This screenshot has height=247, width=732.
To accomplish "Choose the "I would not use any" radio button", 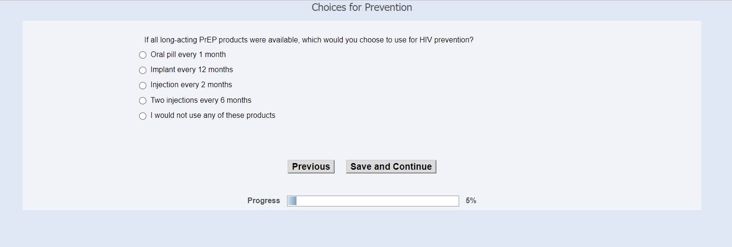I will [x=143, y=116].
